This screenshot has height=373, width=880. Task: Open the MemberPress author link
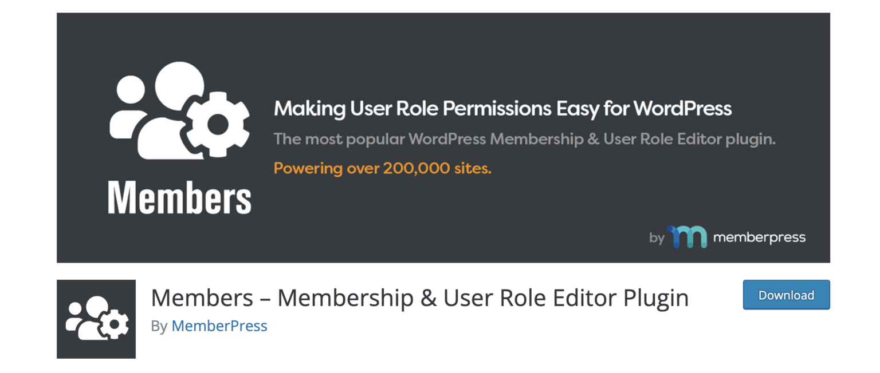219,326
